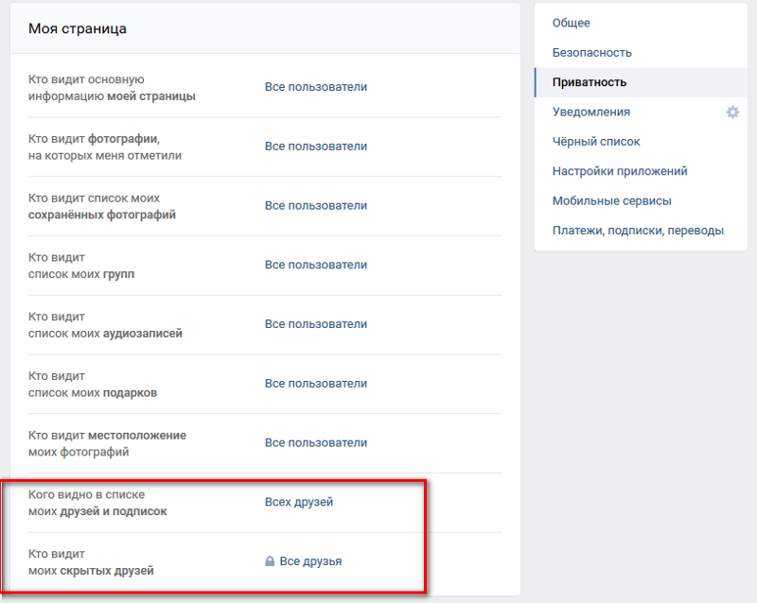Viewport: 757px width, 603px height.
Task: Select the Приватность sidebar item
Action: 590,82
